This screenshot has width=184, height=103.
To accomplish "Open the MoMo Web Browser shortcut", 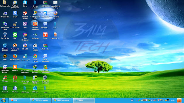I will [x=15, y=47].
